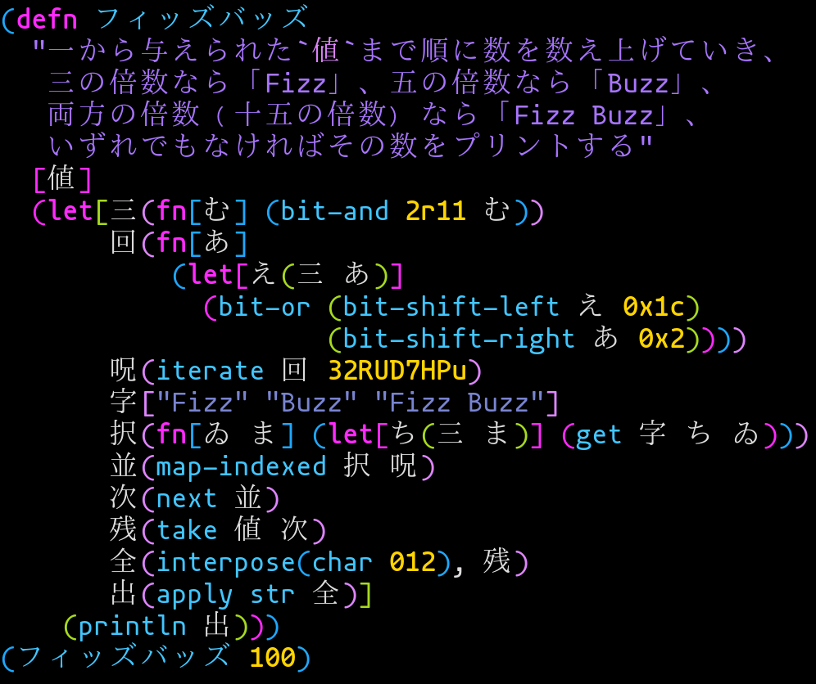Click the argument 100 on the last line
816x684 pixels.
click(273, 657)
